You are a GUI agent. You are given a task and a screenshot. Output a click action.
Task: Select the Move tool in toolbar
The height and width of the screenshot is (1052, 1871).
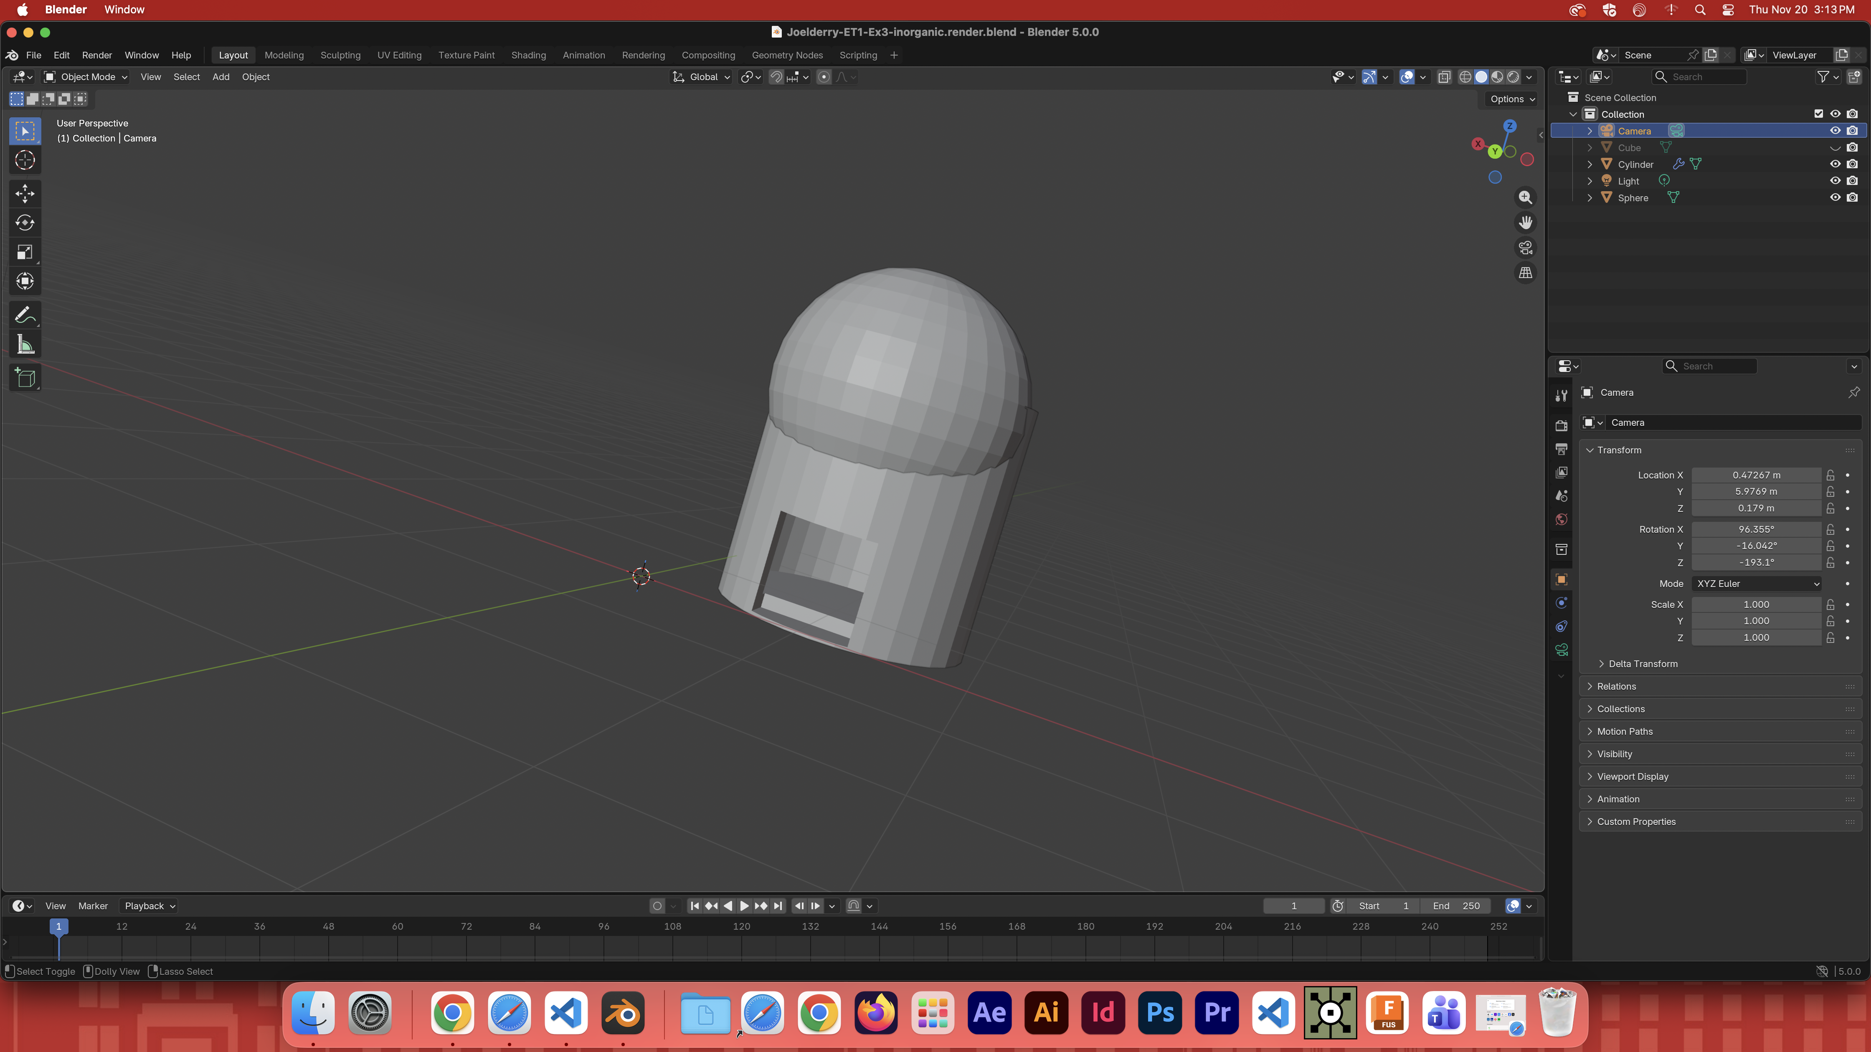click(x=25, y=193)
